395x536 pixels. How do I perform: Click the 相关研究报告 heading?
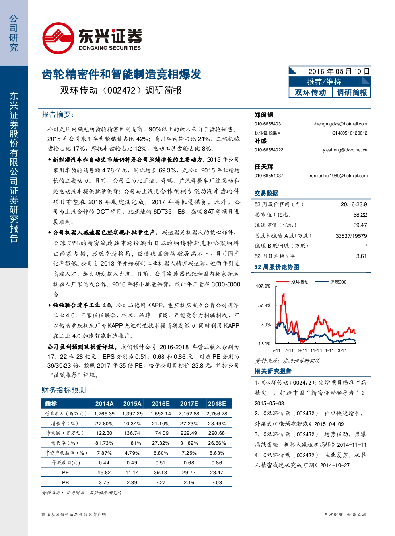point(273,371)
